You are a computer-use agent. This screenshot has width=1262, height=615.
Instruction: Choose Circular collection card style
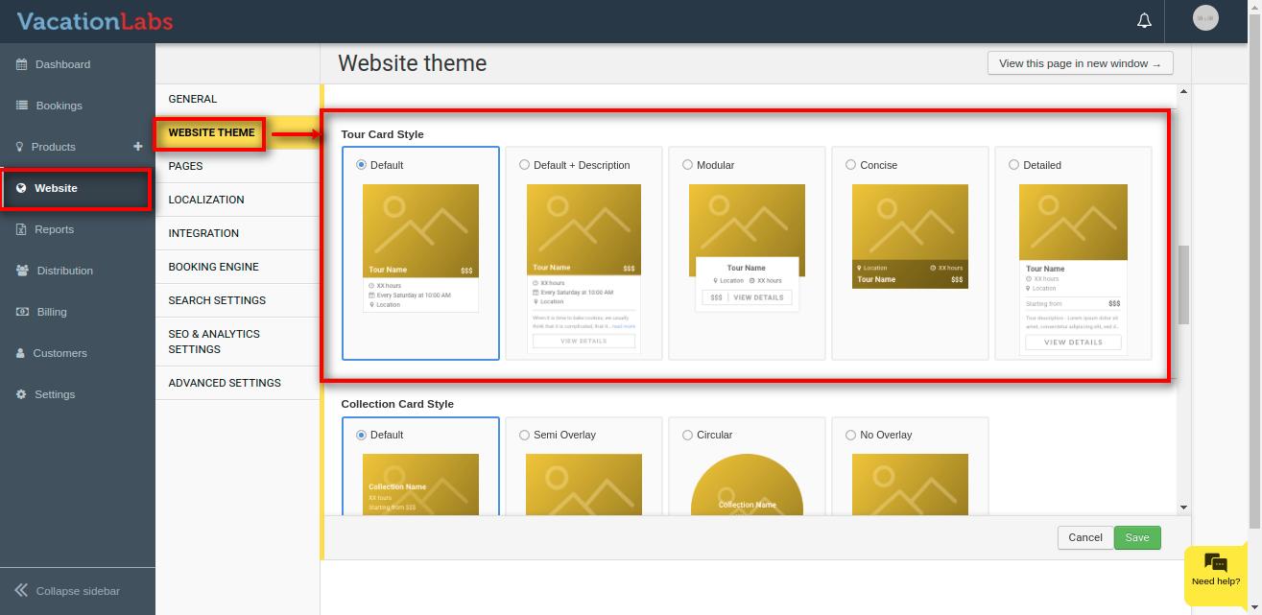(x=687, y=435)
